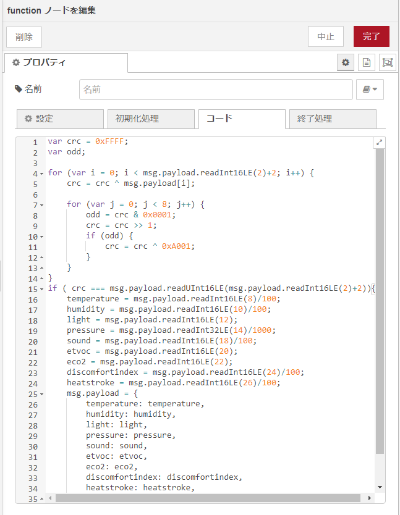
Task: Select the プロパティ tab
Action: pyautogui.click(x=66, y=63)
